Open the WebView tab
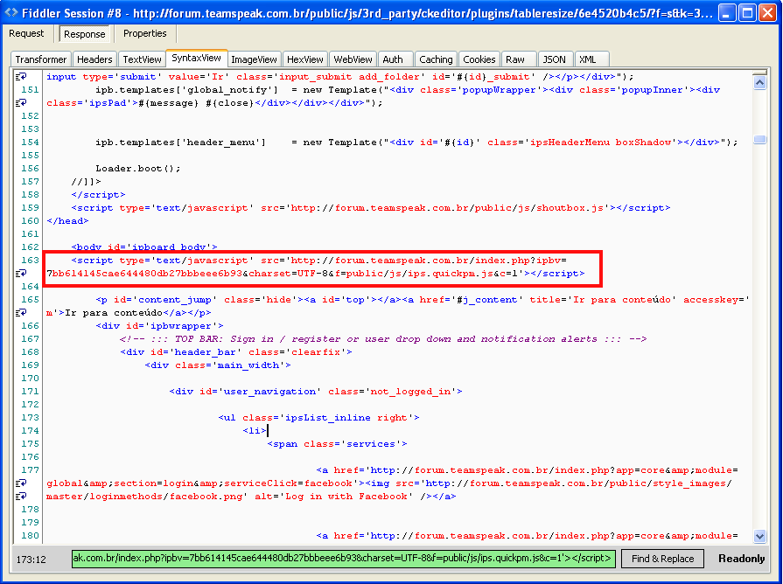Viewport: 783px width, 584px height. click(x=353, y=59)
